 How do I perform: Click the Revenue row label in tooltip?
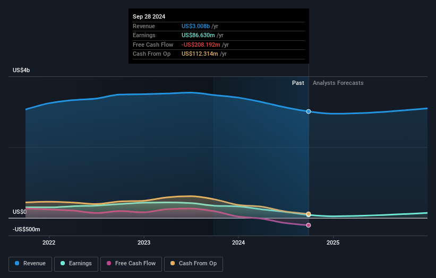144,26
